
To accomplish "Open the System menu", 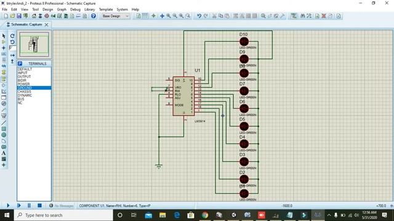I will tap(122, 10).
